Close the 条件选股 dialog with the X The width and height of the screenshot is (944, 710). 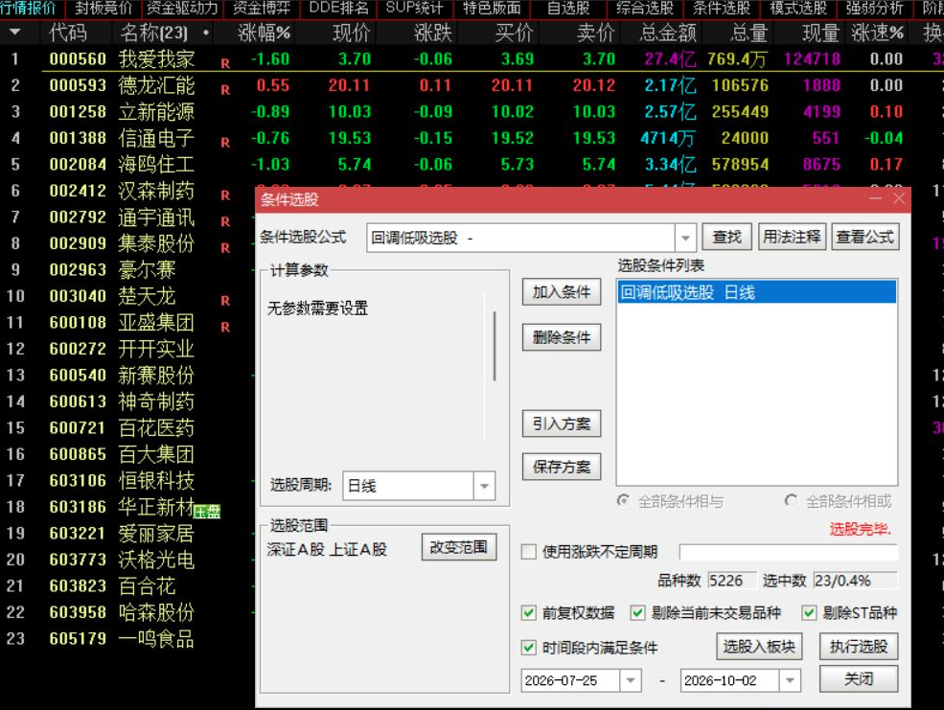[899, 198]
